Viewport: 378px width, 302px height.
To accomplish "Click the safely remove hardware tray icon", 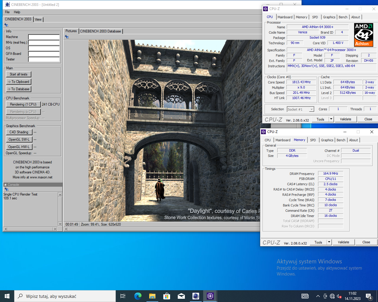I will coord(325,296).
